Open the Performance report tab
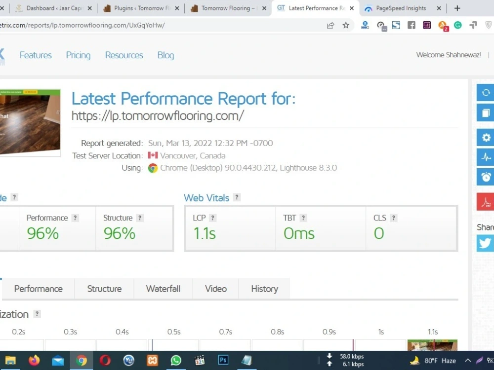 coord(39,289)
